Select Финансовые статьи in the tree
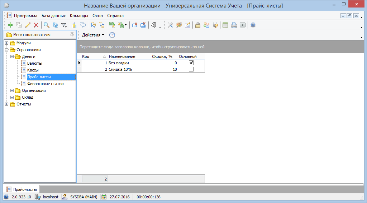 (45, 84)
